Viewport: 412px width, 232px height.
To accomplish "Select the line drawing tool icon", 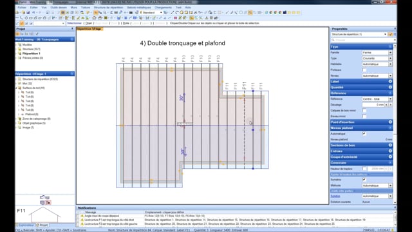I will pyautogui.click(x=172, y=13).
